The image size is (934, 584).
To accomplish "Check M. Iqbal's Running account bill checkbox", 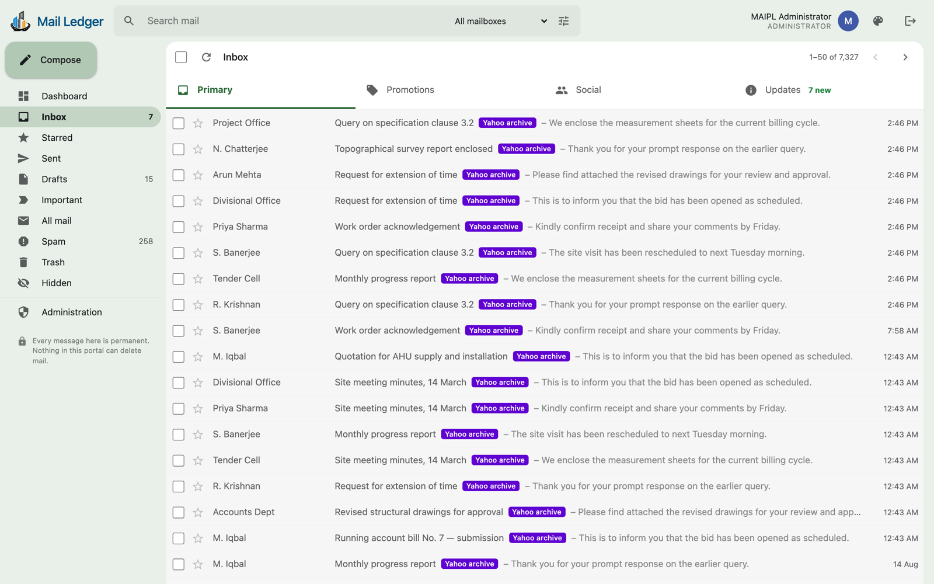I will 179,538.
